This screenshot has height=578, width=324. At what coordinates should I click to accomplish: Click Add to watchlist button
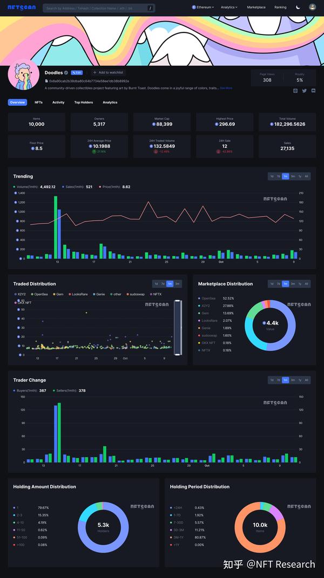[x=109, y=73]
